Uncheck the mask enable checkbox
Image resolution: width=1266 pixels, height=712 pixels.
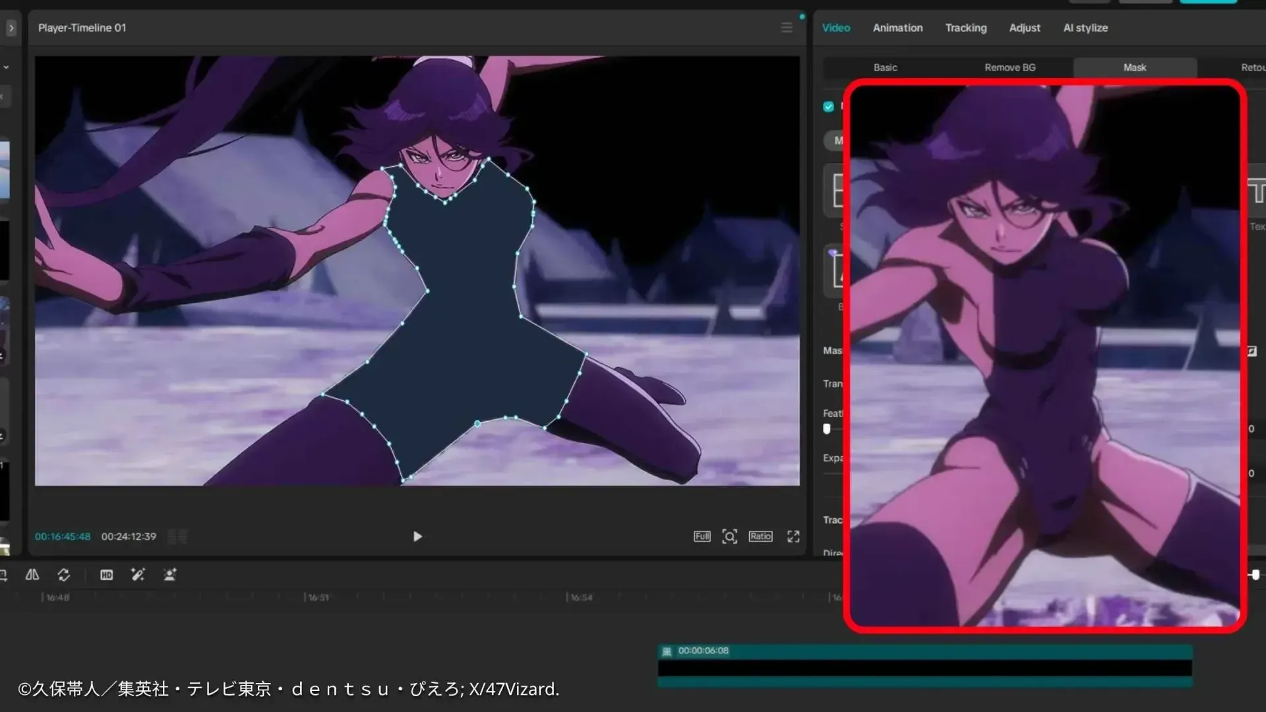pos(829,107)
